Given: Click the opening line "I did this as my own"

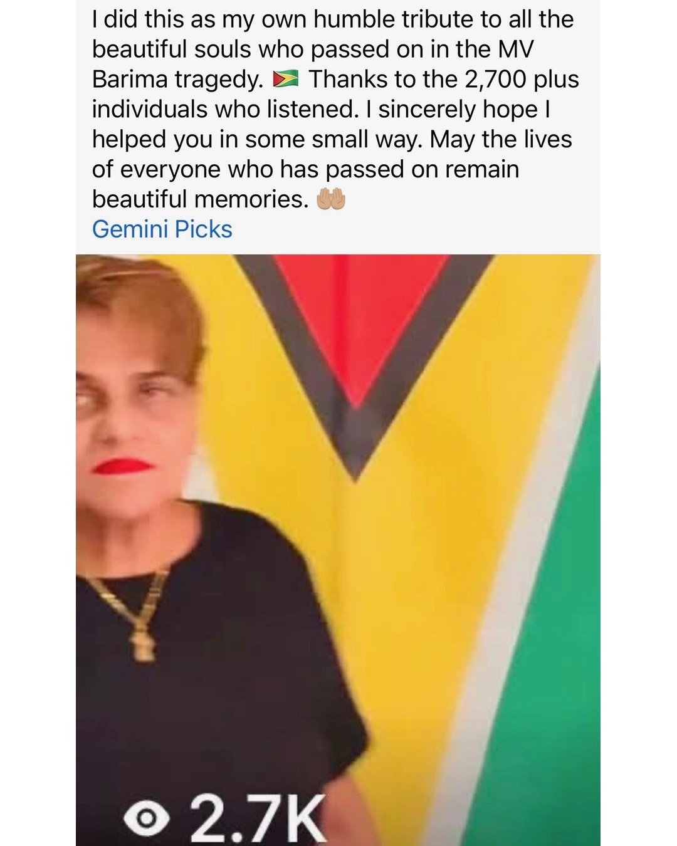Looking at the screenshot, I should [201, 19].
